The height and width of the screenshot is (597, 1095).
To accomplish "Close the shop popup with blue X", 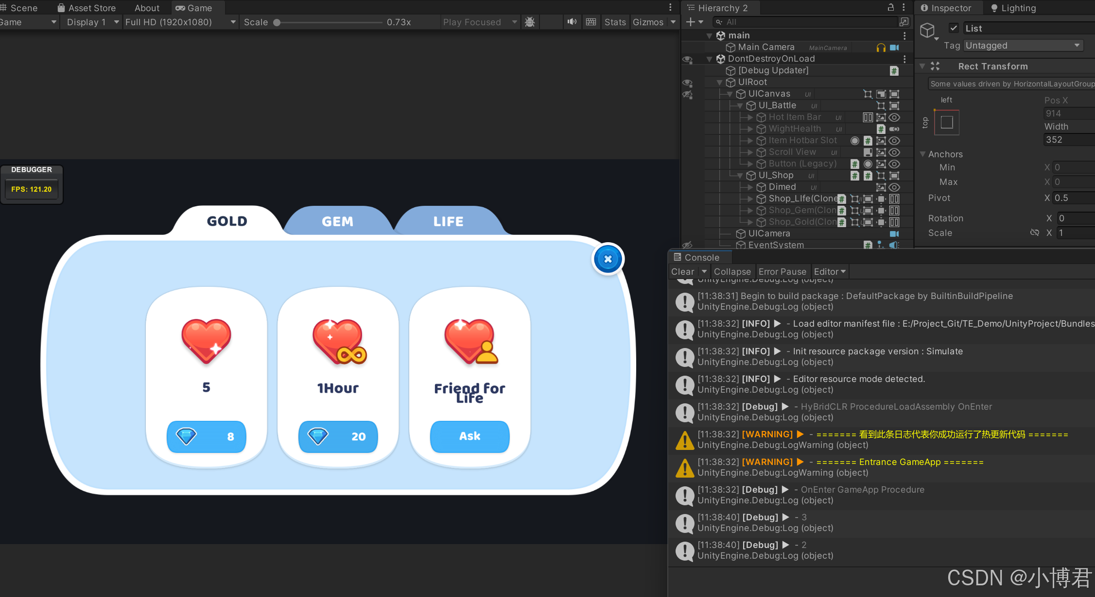I will click(608, 259).
